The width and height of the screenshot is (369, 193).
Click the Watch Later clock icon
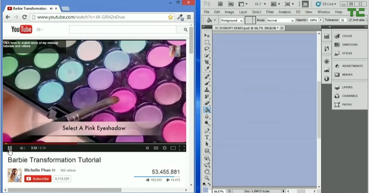[x=147, y=148]
